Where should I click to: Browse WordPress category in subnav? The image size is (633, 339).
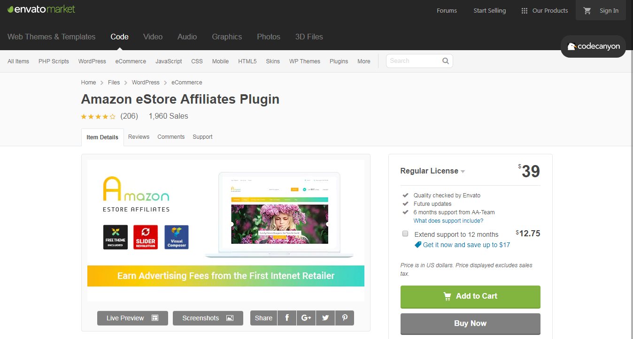92,61
